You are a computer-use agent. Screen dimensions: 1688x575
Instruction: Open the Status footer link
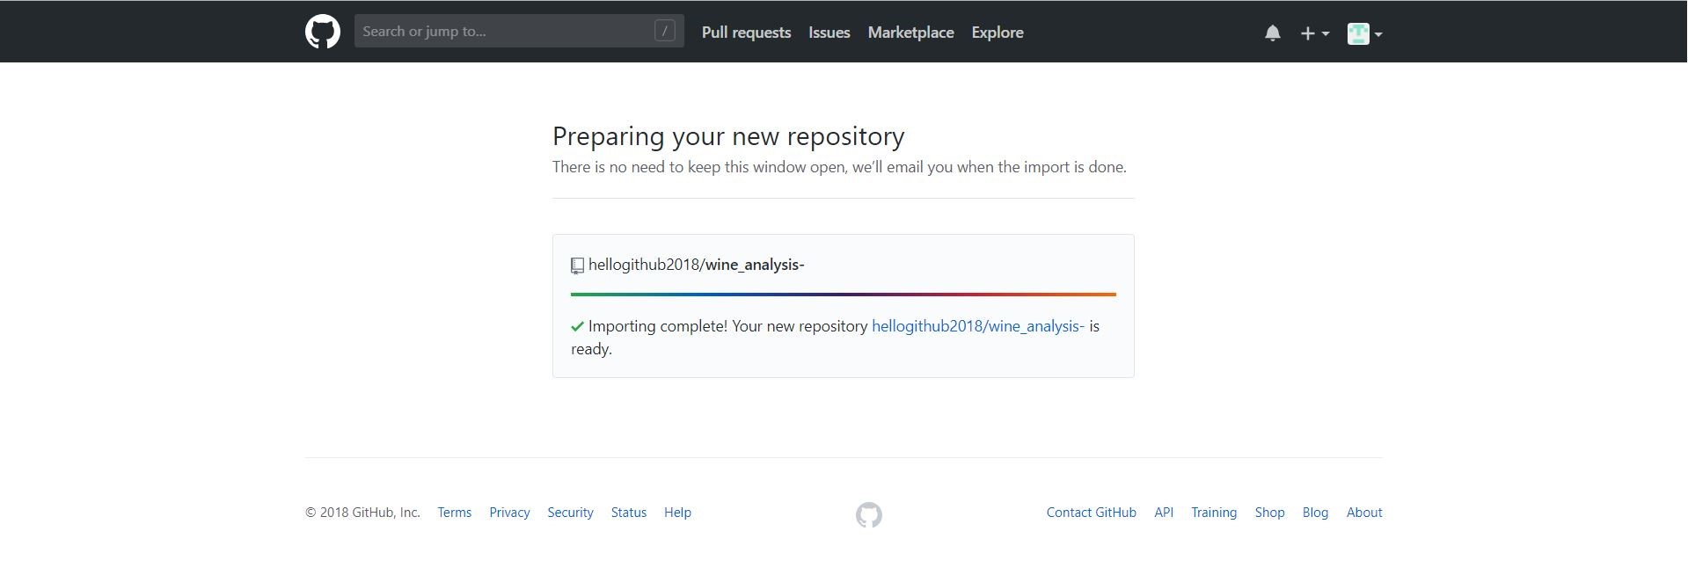click(x=628, y=513)
